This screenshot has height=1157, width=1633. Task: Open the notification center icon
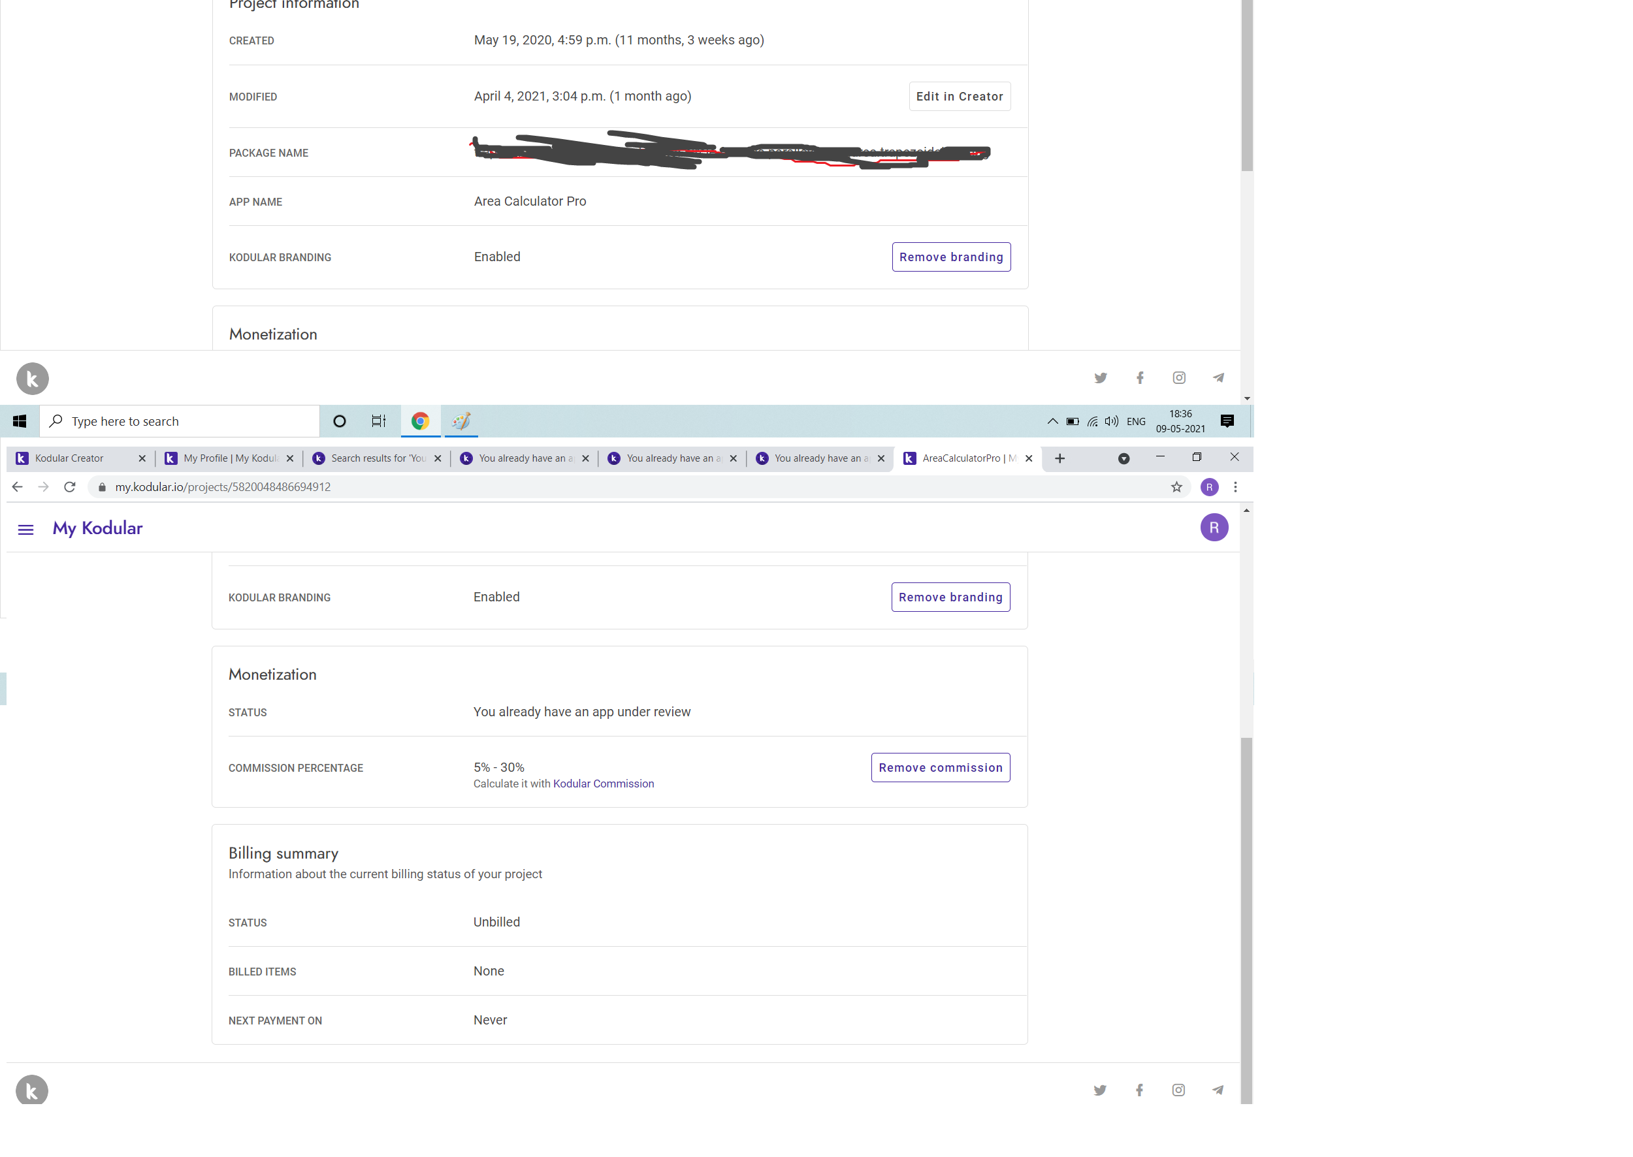tap(1227, 422)
